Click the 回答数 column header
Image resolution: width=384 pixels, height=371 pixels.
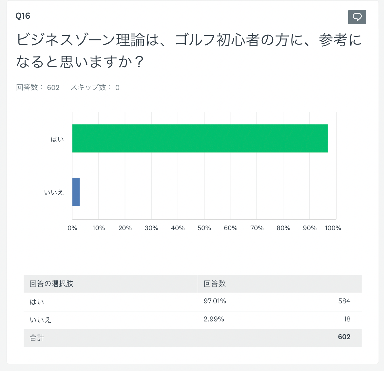215,284
